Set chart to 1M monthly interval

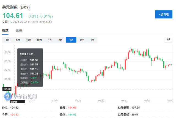[92, 40]
